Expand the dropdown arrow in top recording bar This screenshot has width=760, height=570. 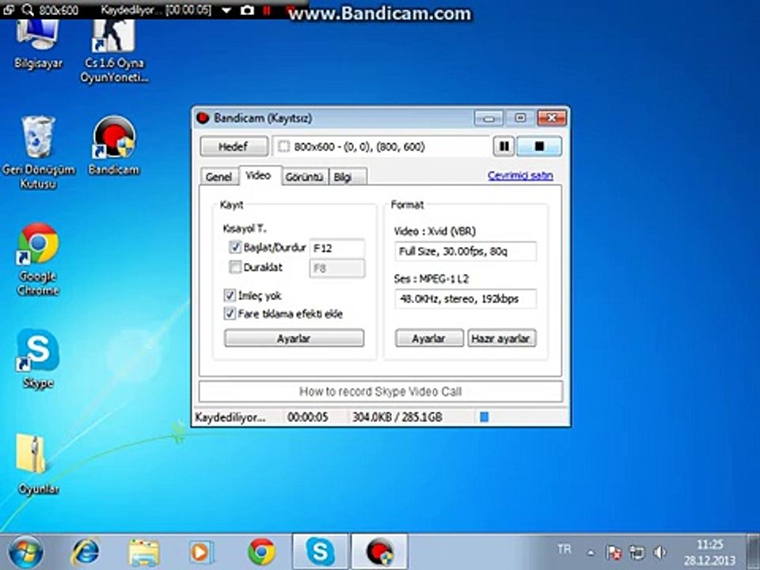[x=226, y=10]
